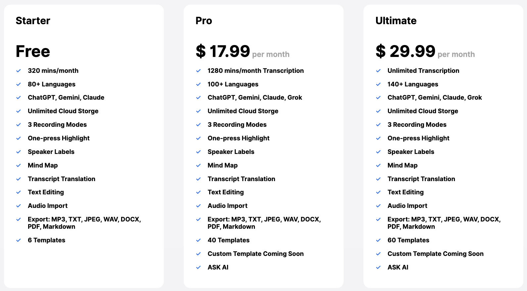
Task: Click checkmark next to 60 Templates
Action: 378,240
